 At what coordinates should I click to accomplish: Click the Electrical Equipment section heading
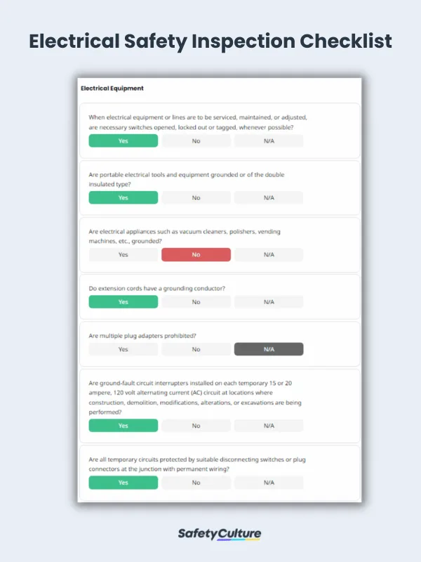coord(112,89)
